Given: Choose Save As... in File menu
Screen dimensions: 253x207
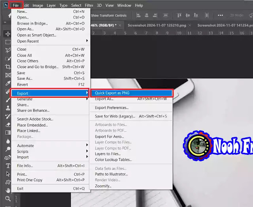Looking at the screenshot, I should pyautogui.click(x=50, y=79).
